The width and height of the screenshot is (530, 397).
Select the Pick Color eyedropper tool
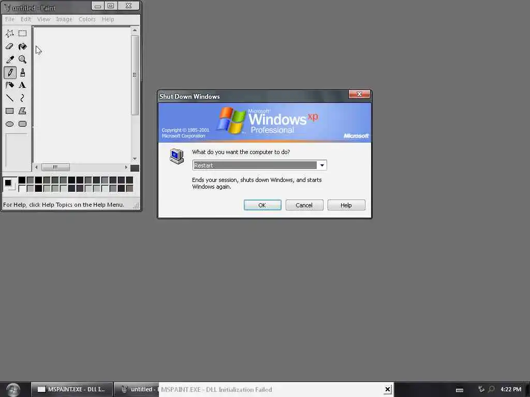pyautogui.click(x=9, y=59)
